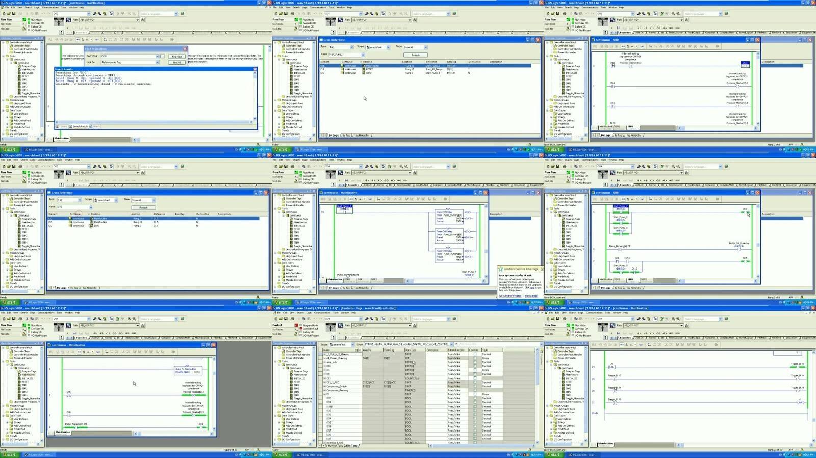Dismiss the Windows Genuine Advantage balloon
Image resolution: width=816 pixels, height=458 pixels.
tap(541, 269)
